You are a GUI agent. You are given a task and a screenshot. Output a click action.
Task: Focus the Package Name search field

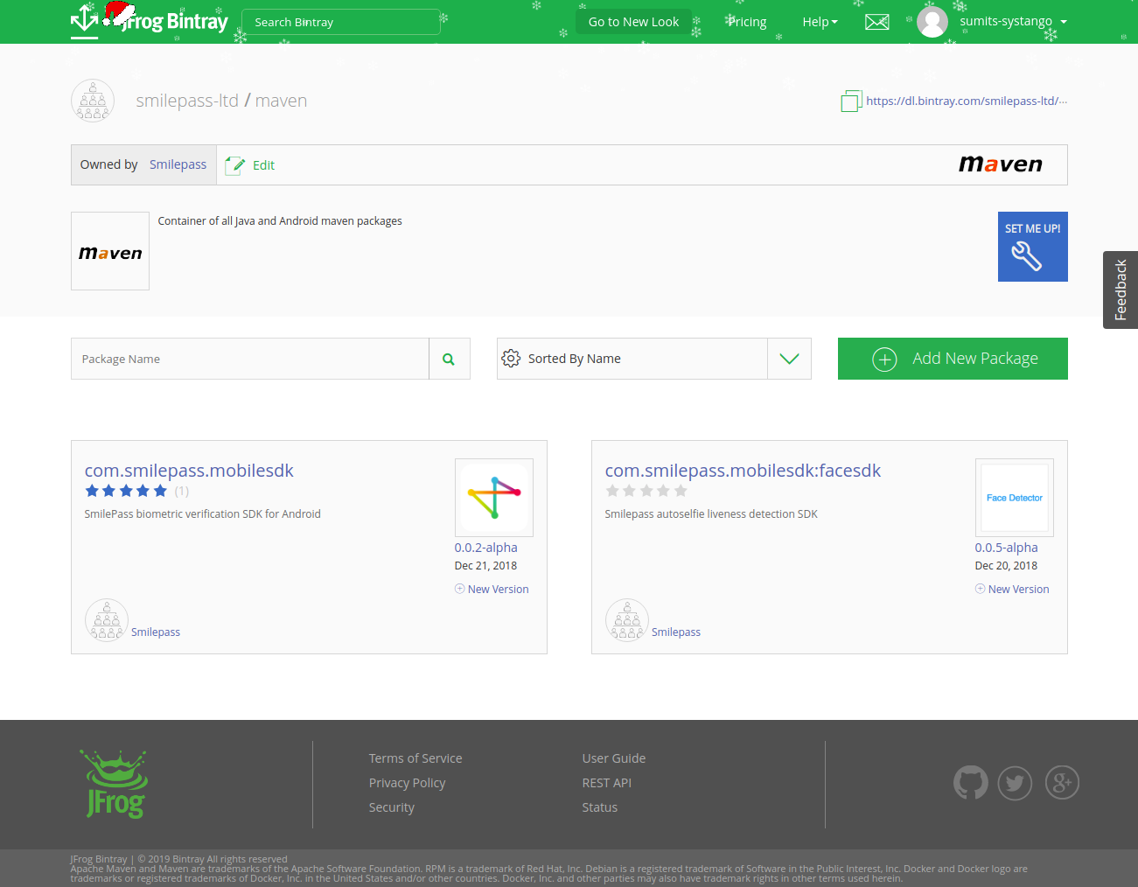pyautogui.click(x=250, y=359)
